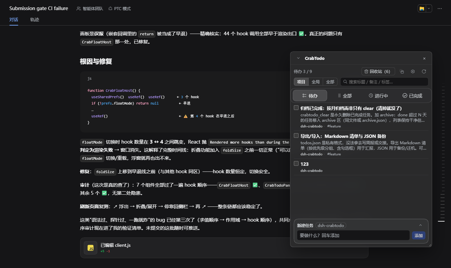Click the copy/duplicate icon in CrabTodo header
451x268 pixels.
pyautogui.click(x=402, y=71)
